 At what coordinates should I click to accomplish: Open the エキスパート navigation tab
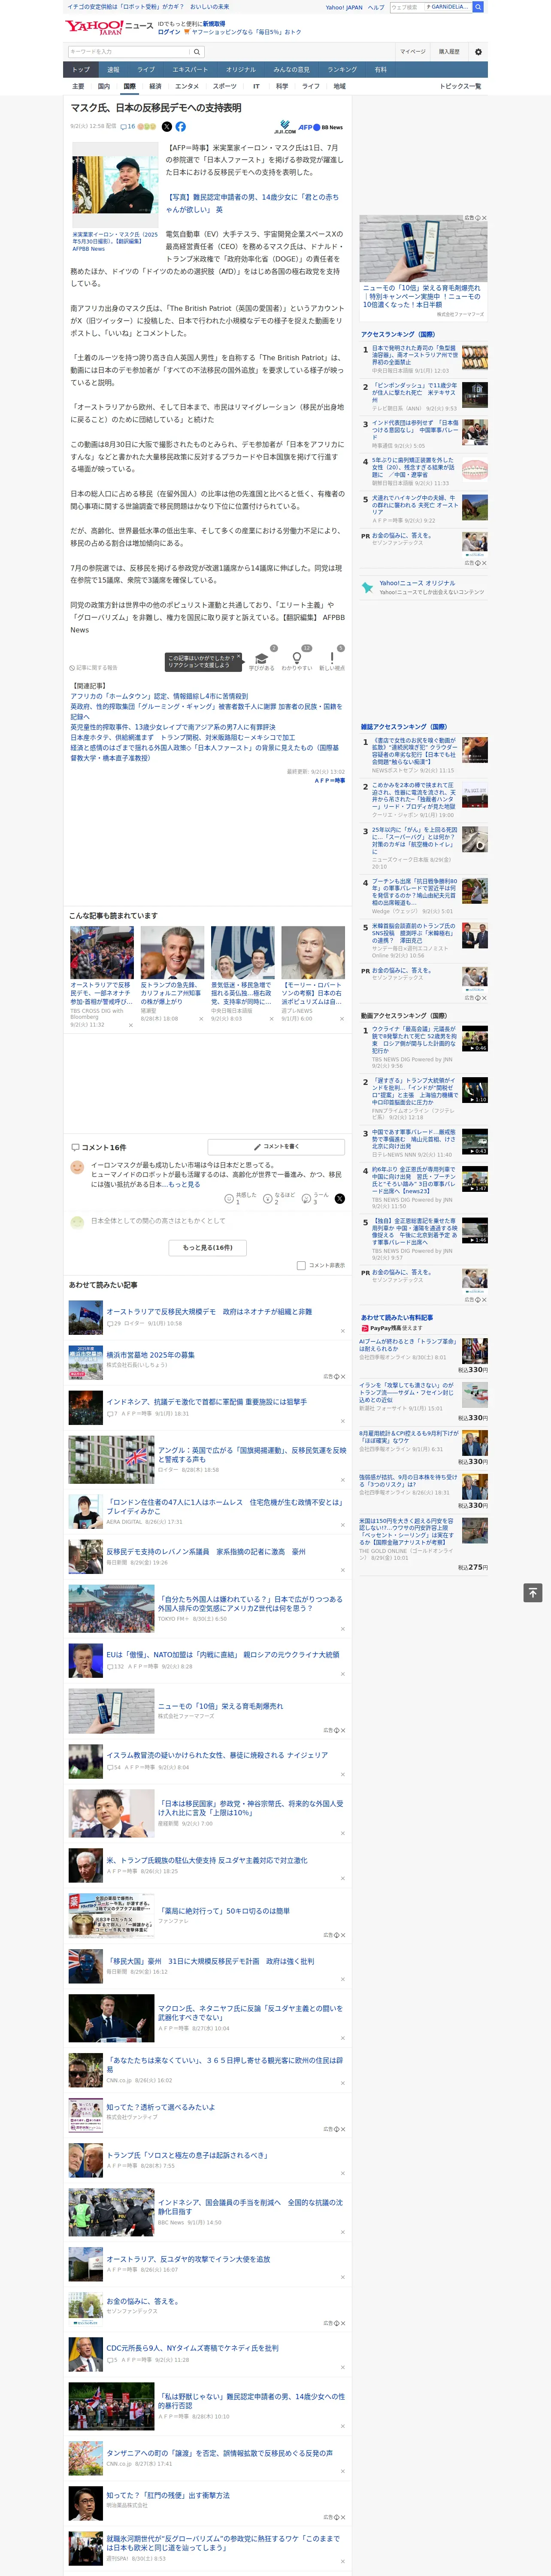pyautogui.click(x=190, y=70)
